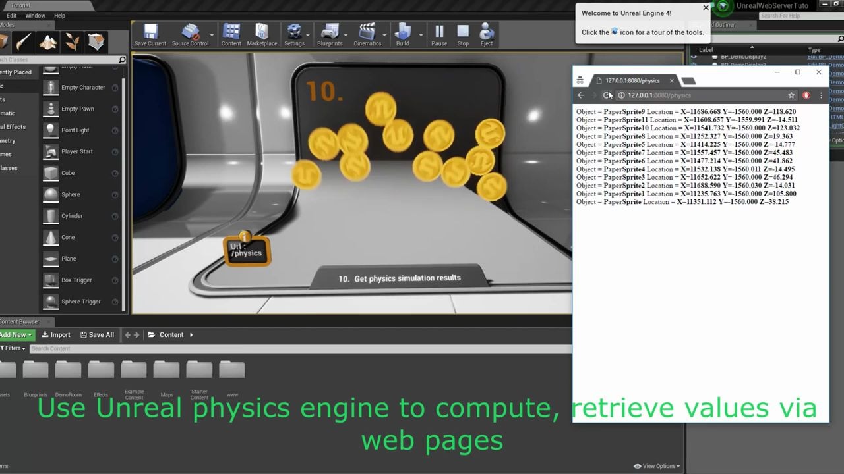
Task: Open the Edit menu
Action: pyautogui.click(x=12, y=16)
